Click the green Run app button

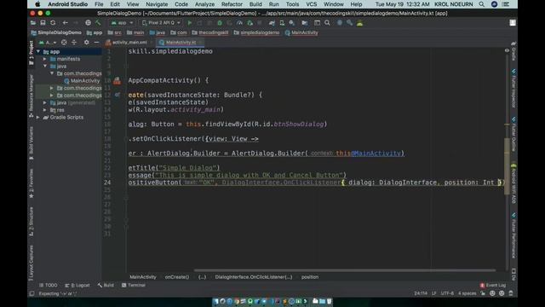pos(190,23)
